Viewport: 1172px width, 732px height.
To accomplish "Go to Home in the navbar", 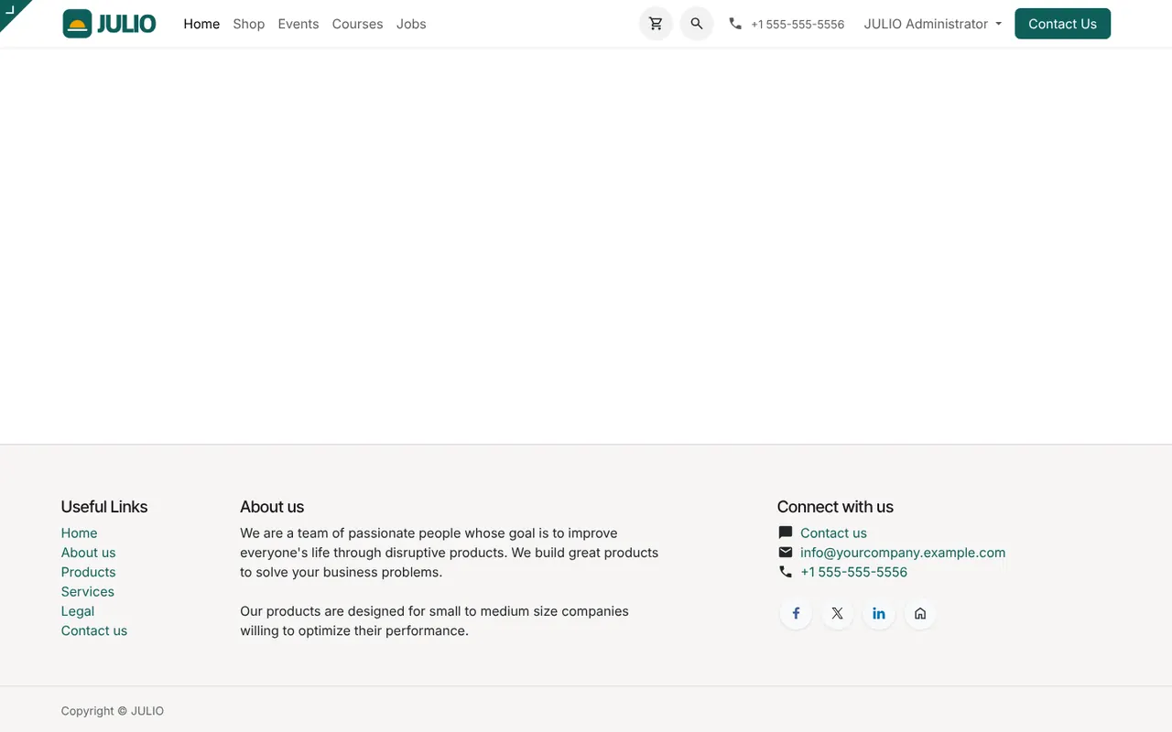I will click(x=201, y=24).
